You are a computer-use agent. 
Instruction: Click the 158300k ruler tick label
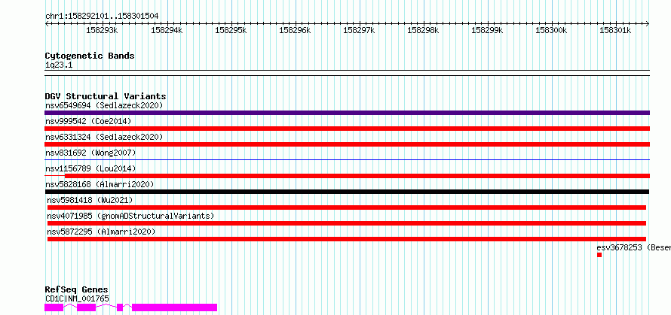click(552, 30)
